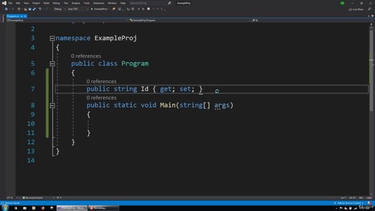Open the editor zoom level dropdown
The height and width of the screenshot is (211, 375).
(x=12, y=198)
